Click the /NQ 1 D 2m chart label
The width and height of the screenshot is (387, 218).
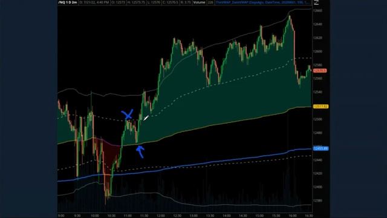tap(68, 2)
